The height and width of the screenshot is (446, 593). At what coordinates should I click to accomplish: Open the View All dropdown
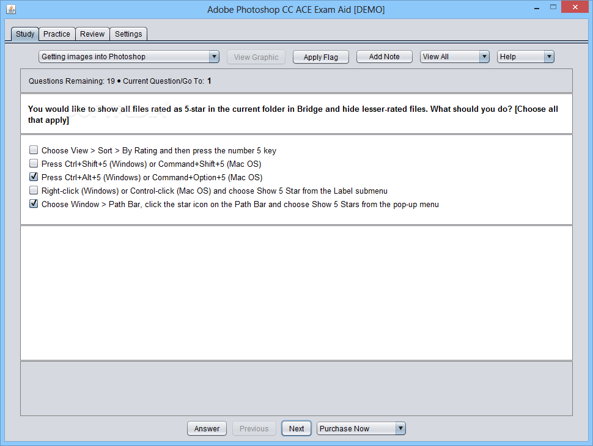pyautogui.click(x=455, y=57)
